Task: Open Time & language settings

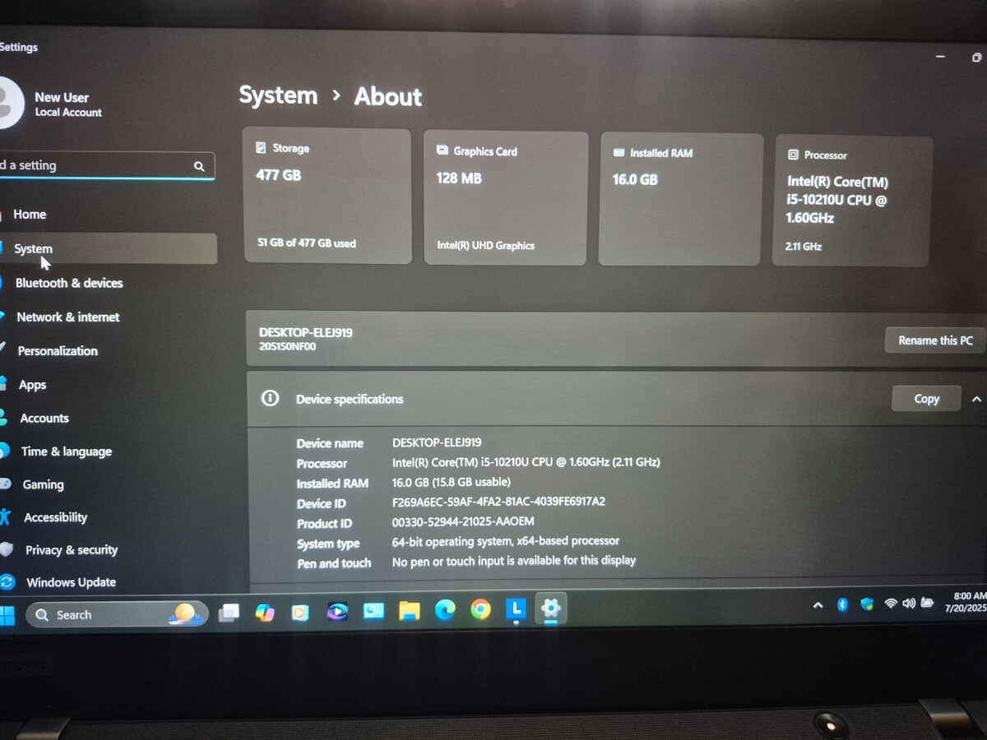Action: point(67,451)
